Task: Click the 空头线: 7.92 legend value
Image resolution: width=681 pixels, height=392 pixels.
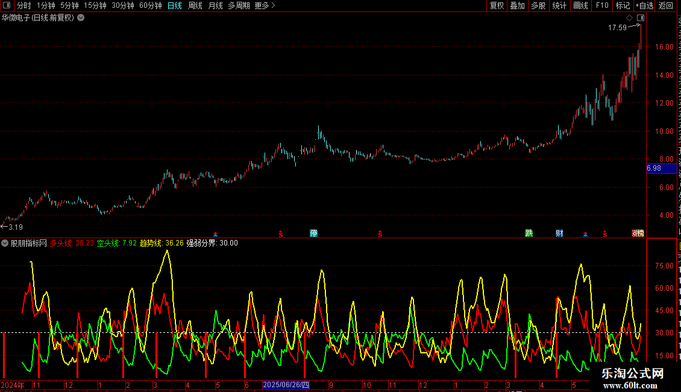Action: (116, 244)
